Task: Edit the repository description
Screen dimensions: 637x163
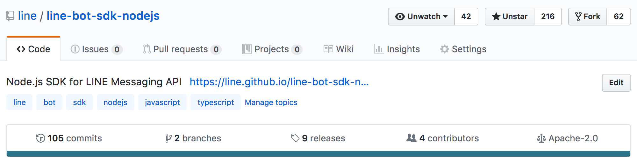Action: click(616, 83)
